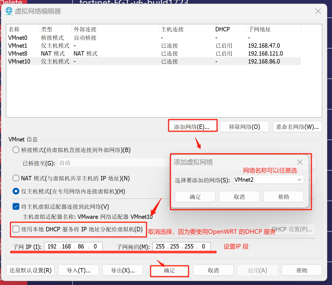332x285 pixels.
Task: Click 帮助 in 添加虚拟网络 dialog
Action: click(283, 197)
